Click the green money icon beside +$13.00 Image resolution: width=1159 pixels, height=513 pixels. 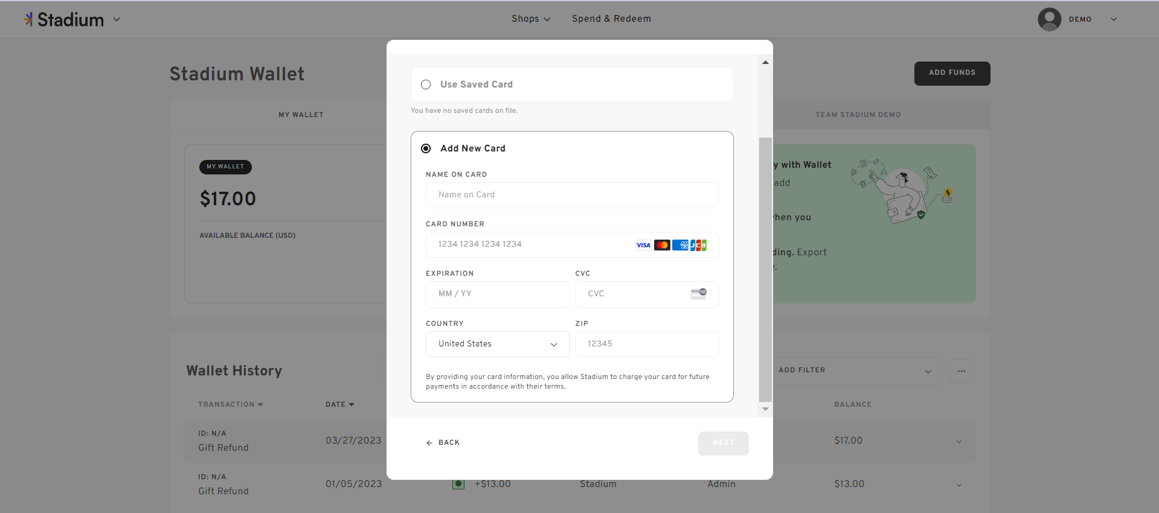[458, 484]
